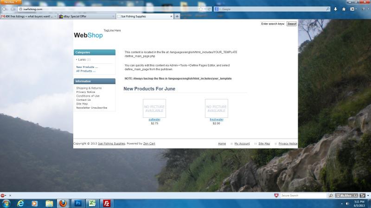This screenshot has height=208, width=371.
Task: Click the volume speaker tray icon
Action: 347,204
